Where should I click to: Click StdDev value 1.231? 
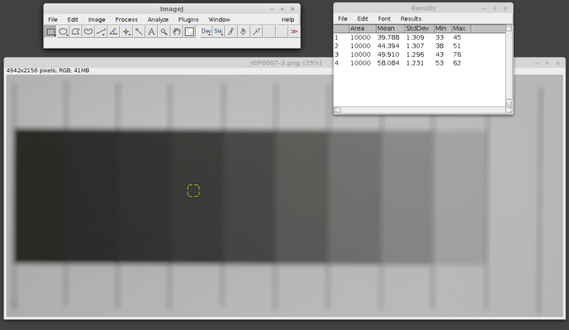[415, 63]
